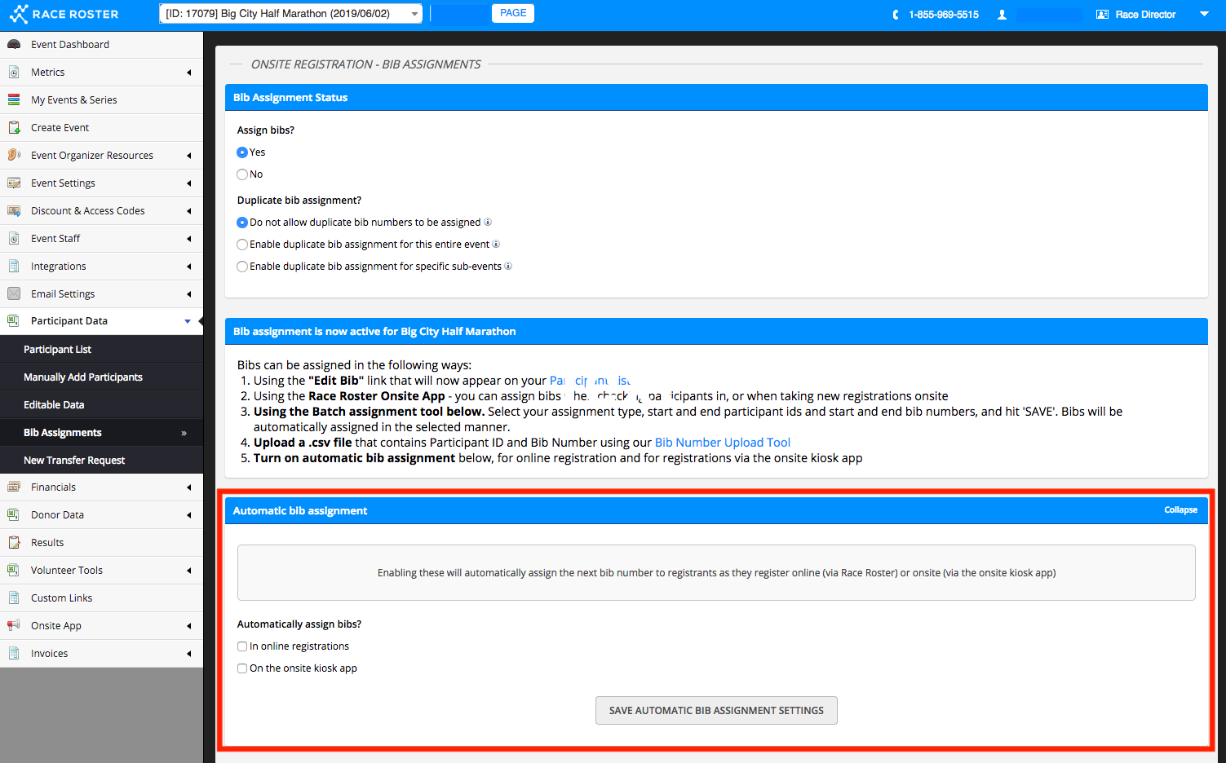Click the Participant Data icon

pyautogui.click(x=14, y=320)
